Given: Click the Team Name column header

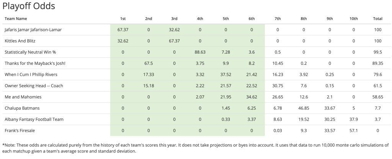Looking at the screenshot, I should point(16,18).
